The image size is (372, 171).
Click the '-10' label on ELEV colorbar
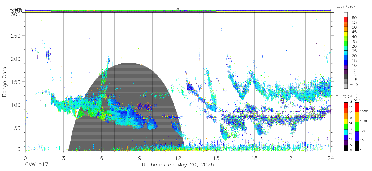pos(354,84)
